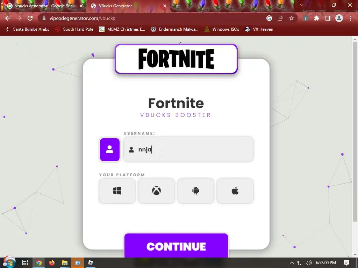The width and height of the screenshot is (358, 268).
Task: Open the notification center icon
Action: pyautogui.click(x=346, y=263)
